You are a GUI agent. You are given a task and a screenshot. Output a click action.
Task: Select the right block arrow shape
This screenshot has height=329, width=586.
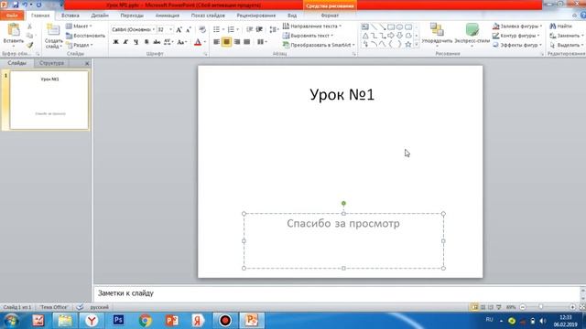point(391,36)
